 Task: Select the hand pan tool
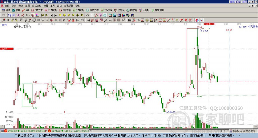click(x=87, y=15)
